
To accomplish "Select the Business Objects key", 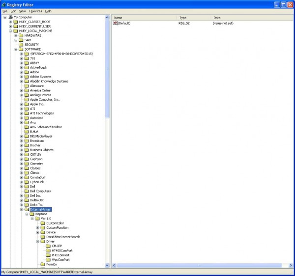I will coord(42,150).
